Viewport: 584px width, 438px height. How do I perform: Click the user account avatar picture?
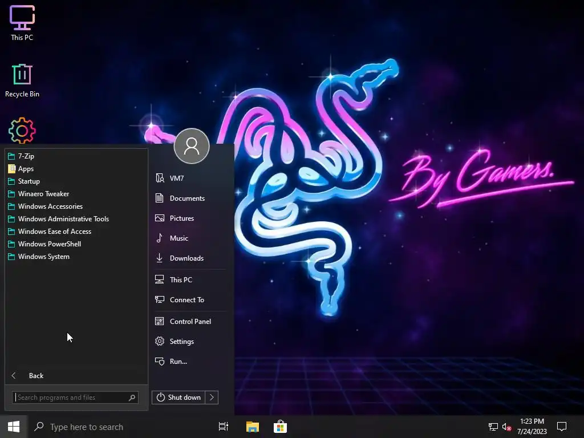(x=192, y=146)
